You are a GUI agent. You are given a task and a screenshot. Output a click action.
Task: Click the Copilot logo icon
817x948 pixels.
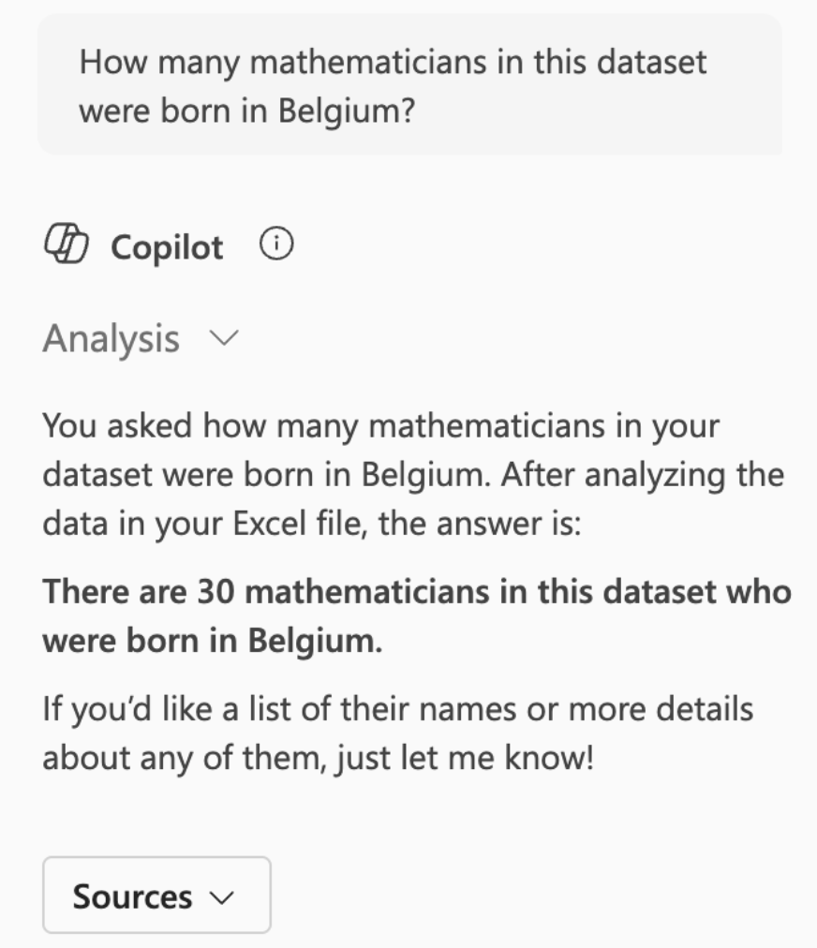coord(66,246)
